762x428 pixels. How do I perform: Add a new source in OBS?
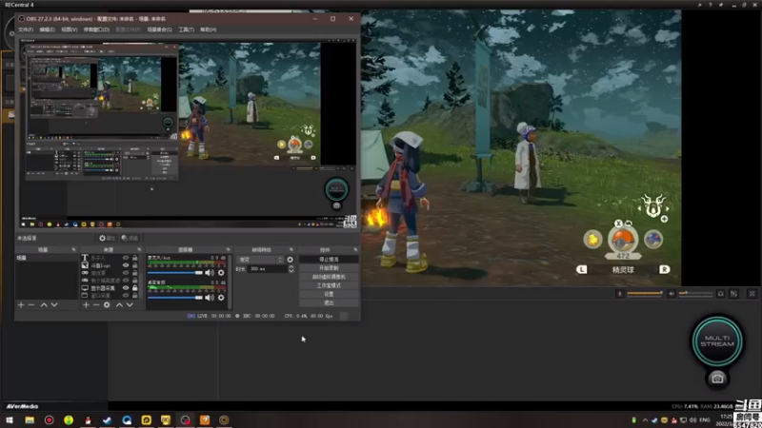[86, 304]
